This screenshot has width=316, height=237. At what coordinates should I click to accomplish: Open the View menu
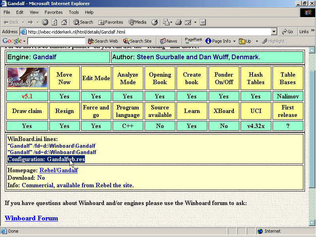point(34,12)
